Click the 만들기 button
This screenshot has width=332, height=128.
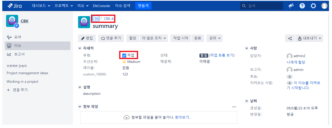[x=143, y=6]
